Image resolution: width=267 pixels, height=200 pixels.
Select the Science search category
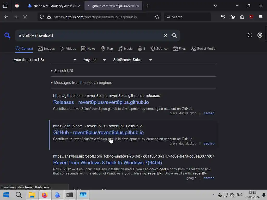[x=159, y=49]
